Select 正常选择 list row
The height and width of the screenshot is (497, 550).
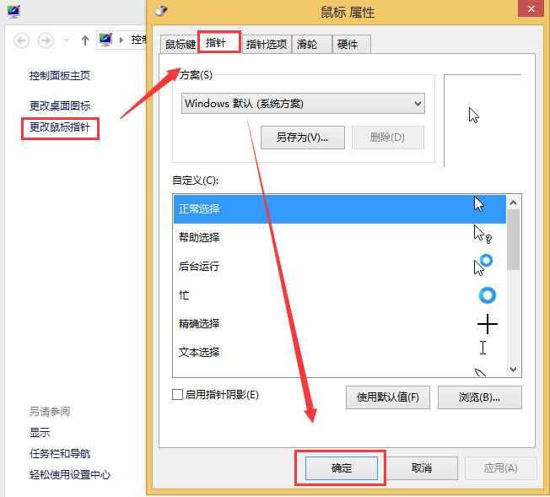tap(340, 209)
